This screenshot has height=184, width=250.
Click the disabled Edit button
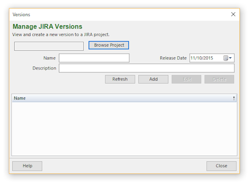point(187,79)
